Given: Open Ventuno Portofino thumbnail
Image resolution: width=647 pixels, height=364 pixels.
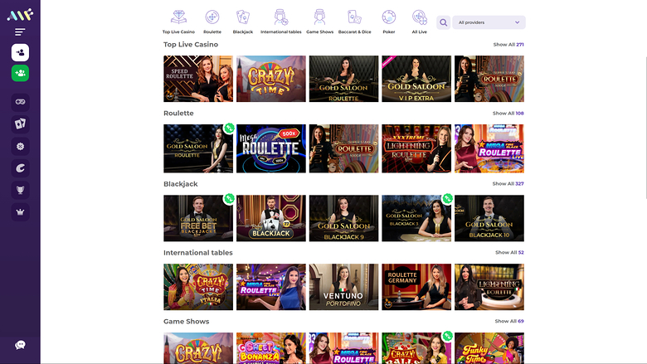Looking at the screenshot, I should click(343, 287).
